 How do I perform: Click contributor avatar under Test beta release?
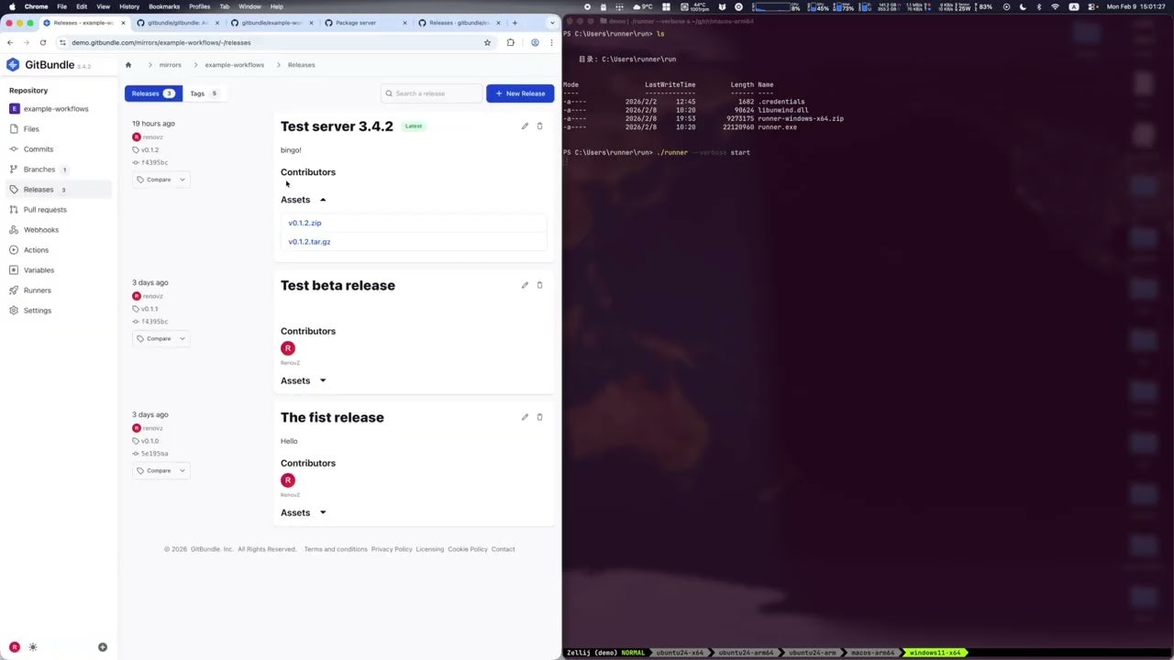pyautogui.click(x=288, y=348)
